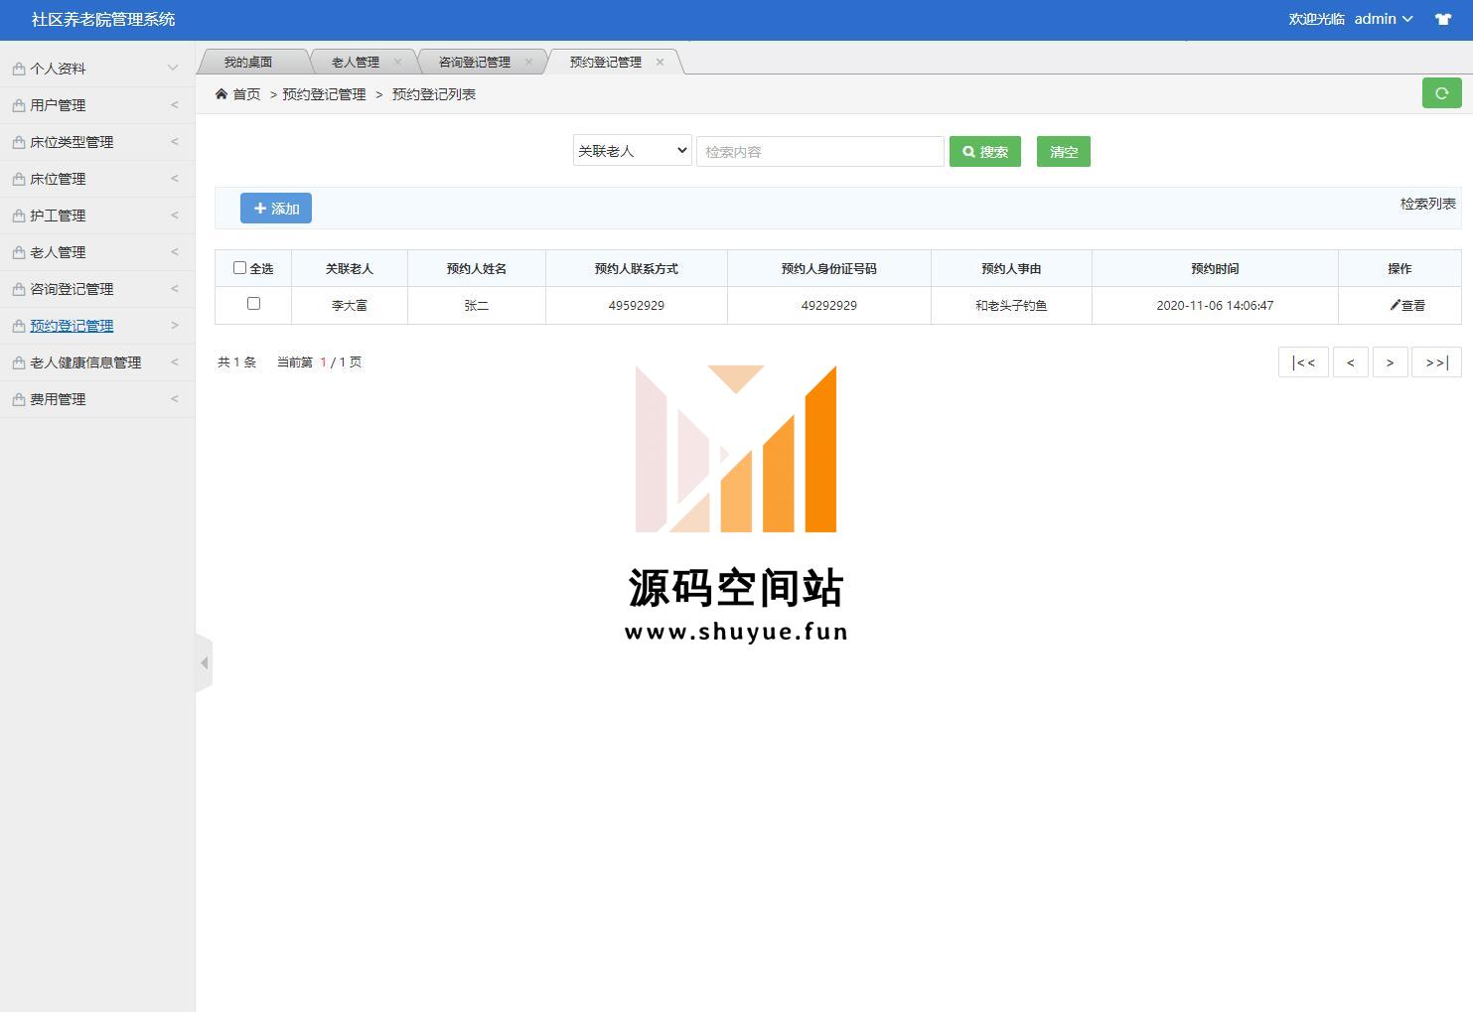Expand 床位类型管理 in the sidebar

[72, 142]
